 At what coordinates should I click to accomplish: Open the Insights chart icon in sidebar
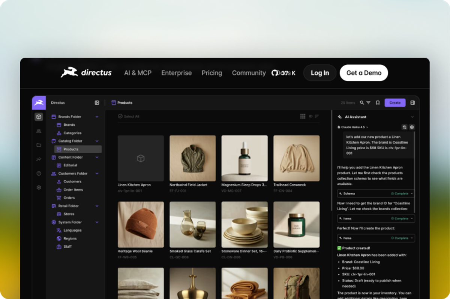39,159
